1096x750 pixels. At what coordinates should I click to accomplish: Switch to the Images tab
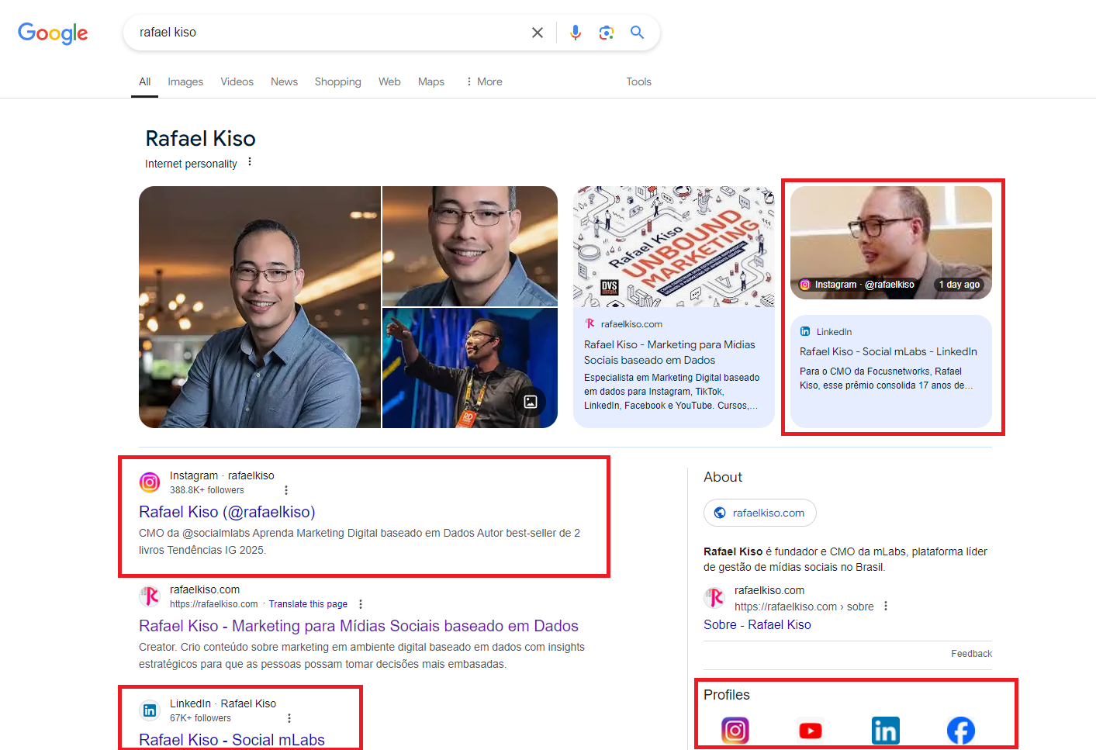(x=185, y=81)
